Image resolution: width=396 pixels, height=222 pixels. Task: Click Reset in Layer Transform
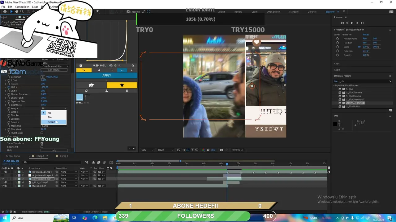366,35
